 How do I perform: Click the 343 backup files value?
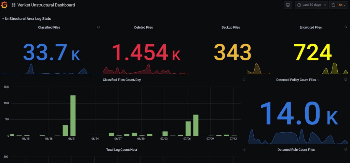232,52
